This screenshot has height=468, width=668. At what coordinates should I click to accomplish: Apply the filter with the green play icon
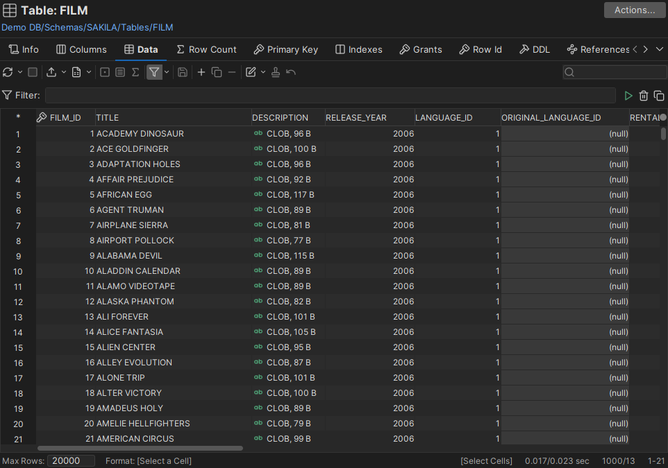pos(628,95)
